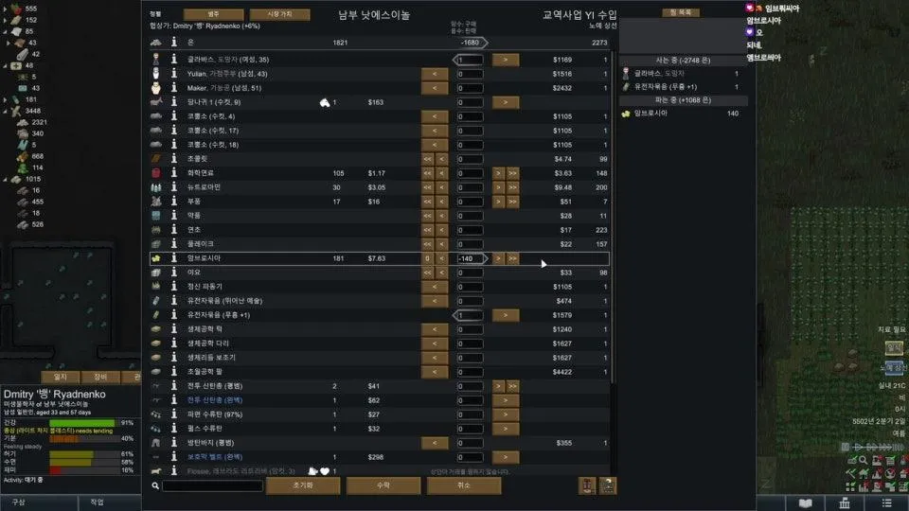The height and width of the screenshot is (511, 909).
Task: Show info for 초월공학 팔 item
Action: 174,371
